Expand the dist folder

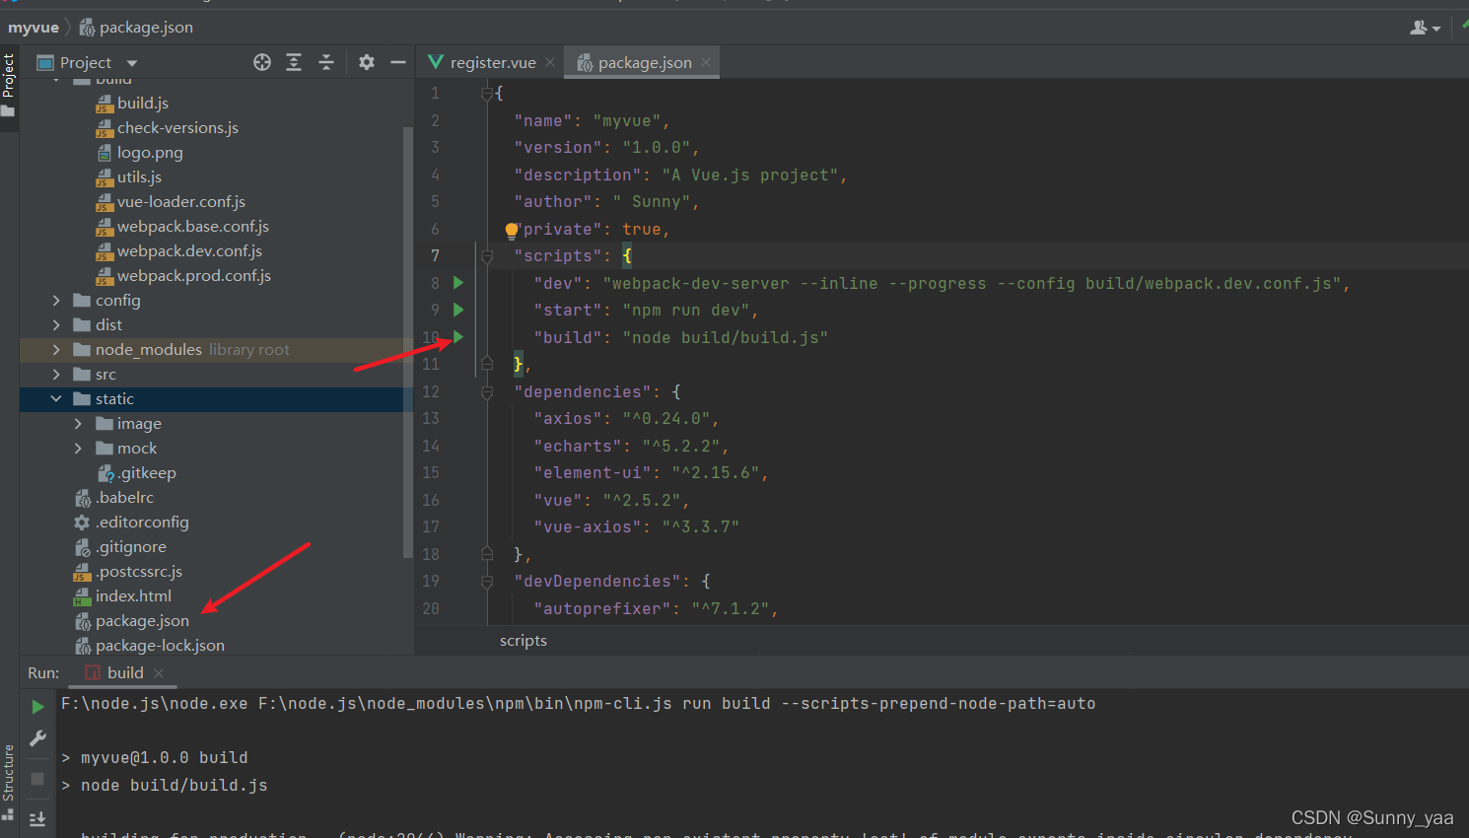[56, 324]
